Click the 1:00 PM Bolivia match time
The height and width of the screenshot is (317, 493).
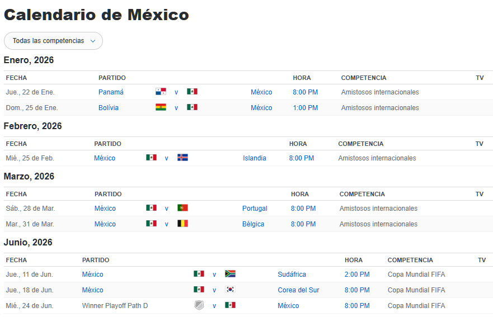pyautogui.click(x=305, y=108)
